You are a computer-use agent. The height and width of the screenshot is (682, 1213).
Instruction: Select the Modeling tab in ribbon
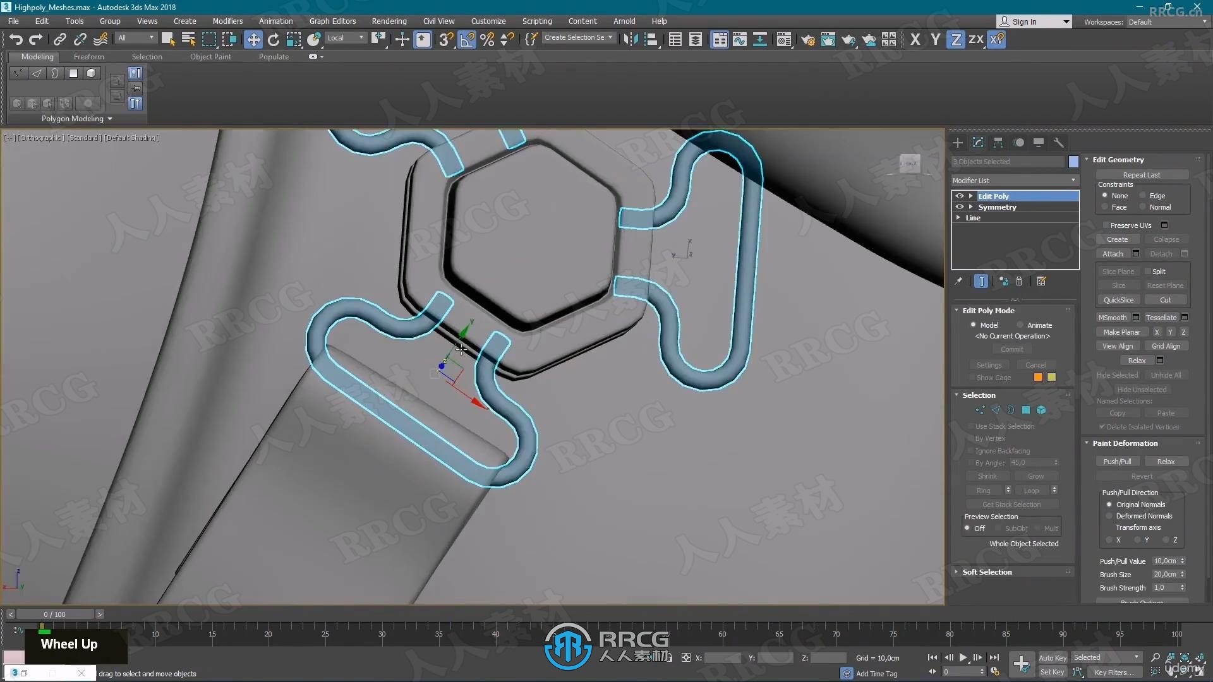37,57
